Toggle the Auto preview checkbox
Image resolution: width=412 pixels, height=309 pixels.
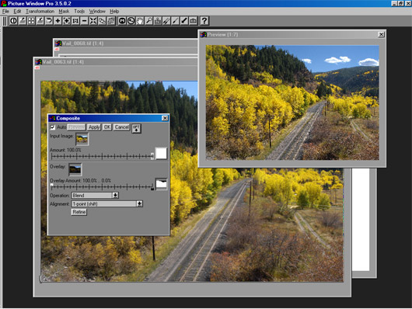pos(53,127)
